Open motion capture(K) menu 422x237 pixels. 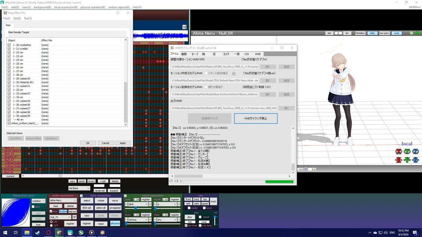(119, 7)
